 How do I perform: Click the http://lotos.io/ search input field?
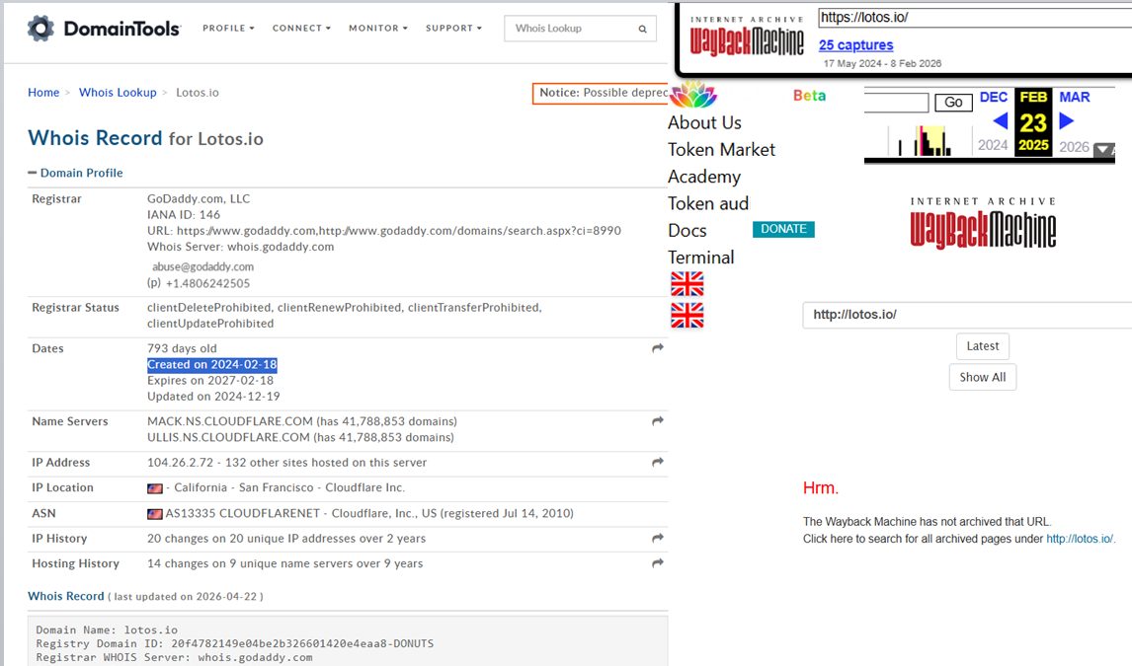[967, 315]
